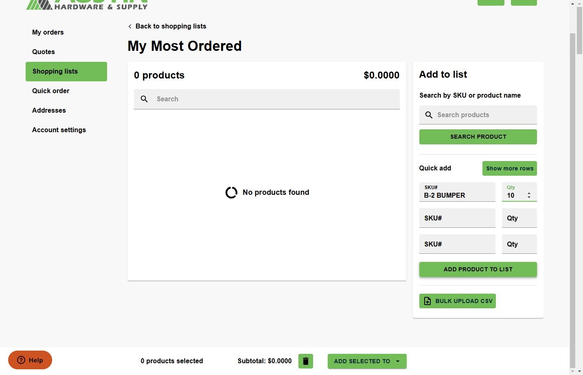Click the bulk upload file icon
Viewport: 583px width, 375px height.
[x=427, y=301]
